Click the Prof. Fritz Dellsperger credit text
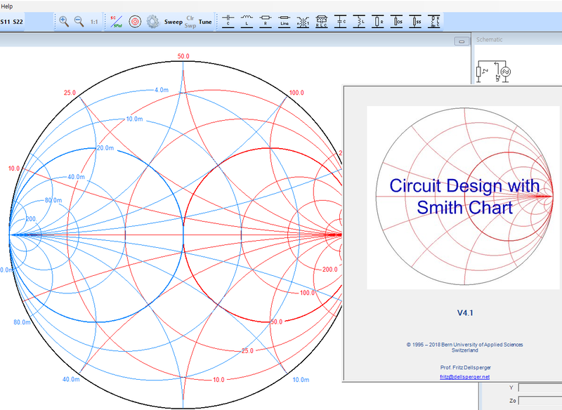The height and width of the screenshot is (410, 562). [466, 367]
